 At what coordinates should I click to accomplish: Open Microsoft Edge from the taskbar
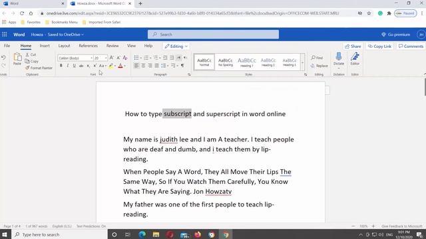click(142, 234)
